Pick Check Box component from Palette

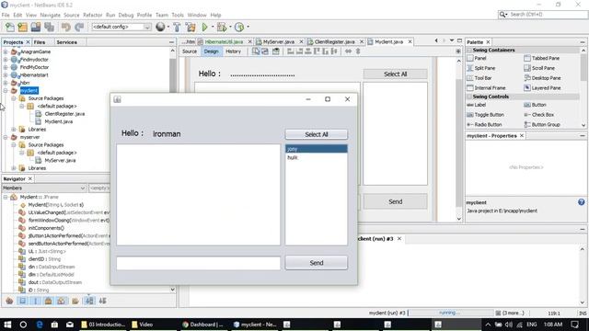(539, 114)
